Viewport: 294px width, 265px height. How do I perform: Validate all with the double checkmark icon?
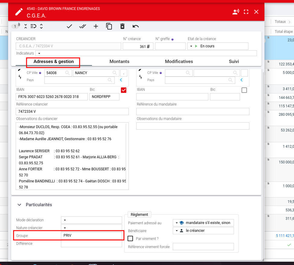click(x=83, y=26)
